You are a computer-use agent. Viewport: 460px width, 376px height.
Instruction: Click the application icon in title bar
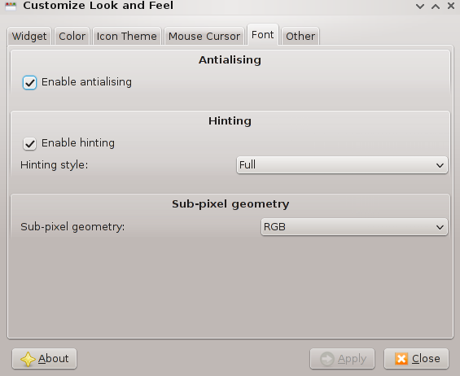point(11,6)
